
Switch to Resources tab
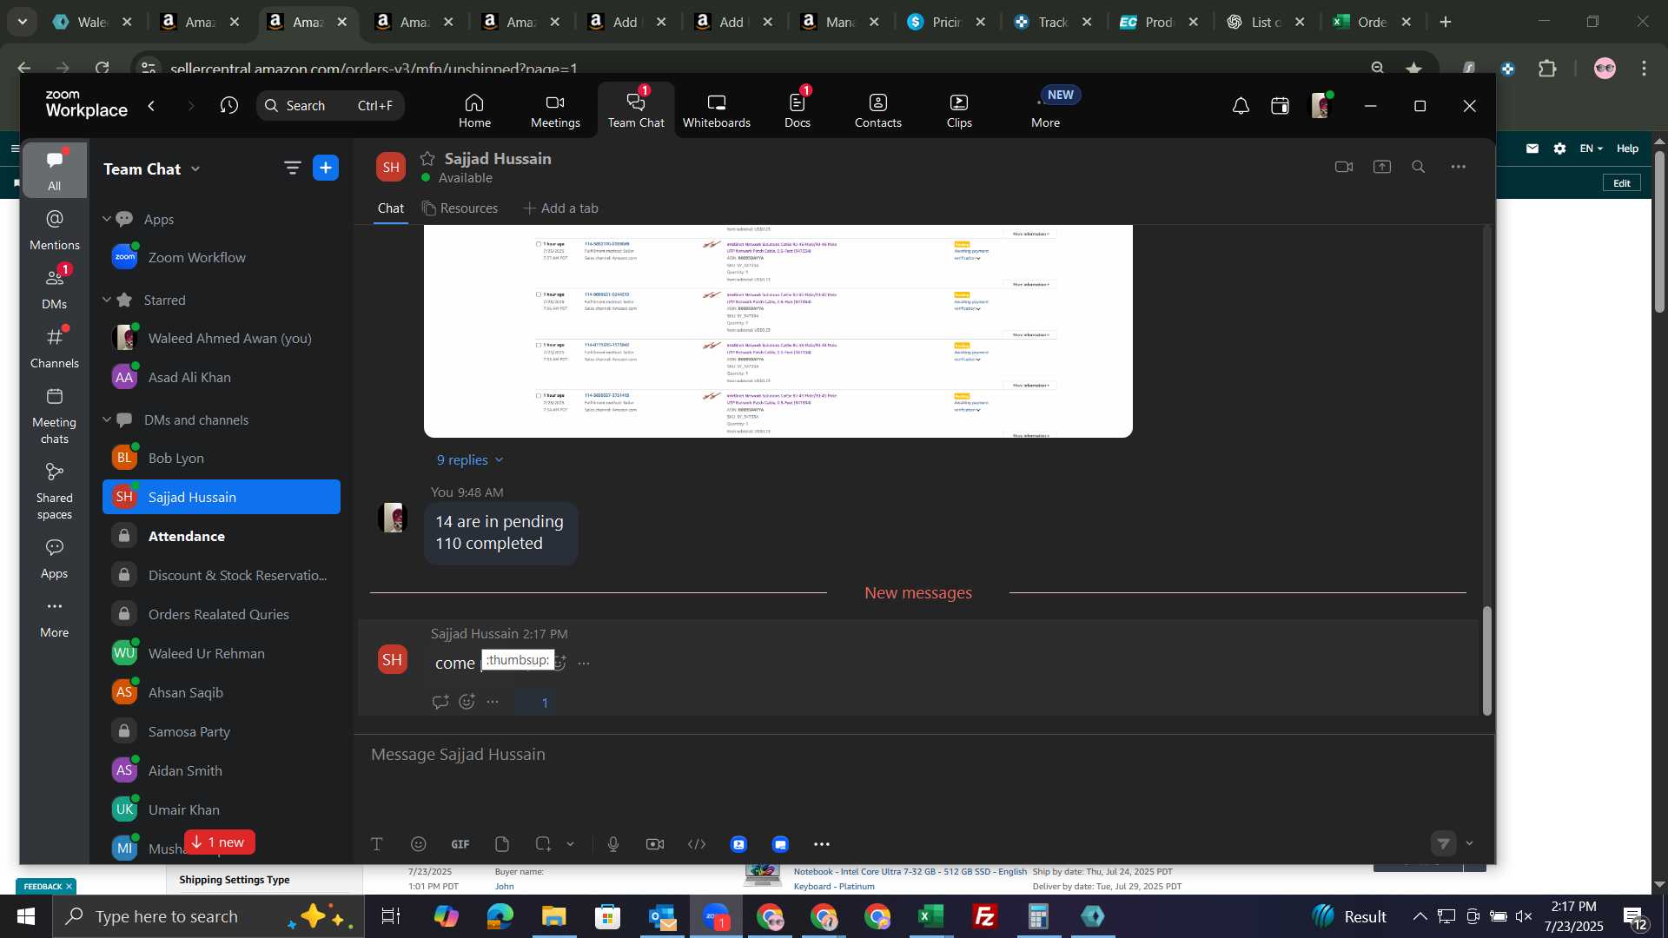tap(460, 208)
